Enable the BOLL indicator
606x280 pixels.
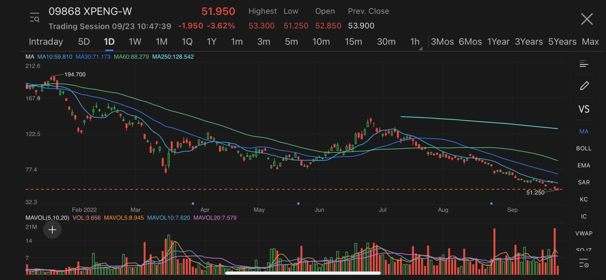[584, 148]
